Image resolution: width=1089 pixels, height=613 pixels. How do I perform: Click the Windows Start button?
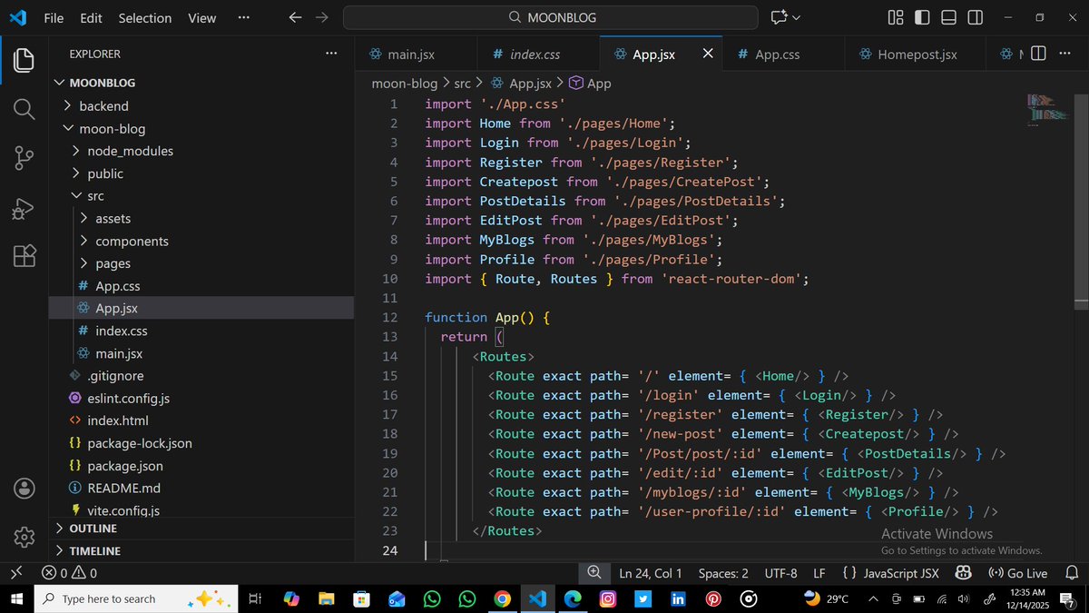click(x=16, y=598)
